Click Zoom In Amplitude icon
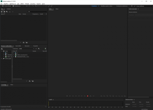 101,96
